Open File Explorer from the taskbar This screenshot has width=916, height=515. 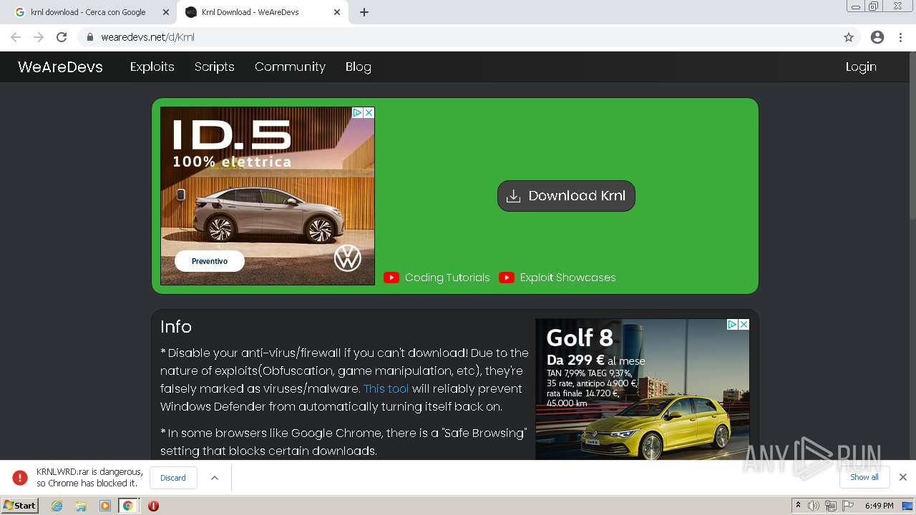pos(81,506)
